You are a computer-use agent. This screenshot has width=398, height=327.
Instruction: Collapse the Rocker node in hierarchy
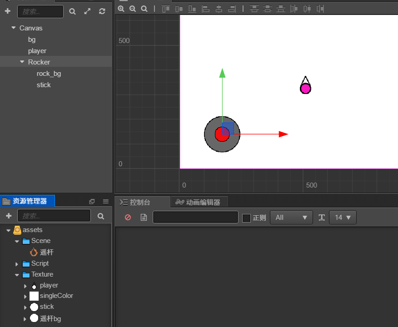click(x=21, y=62)
